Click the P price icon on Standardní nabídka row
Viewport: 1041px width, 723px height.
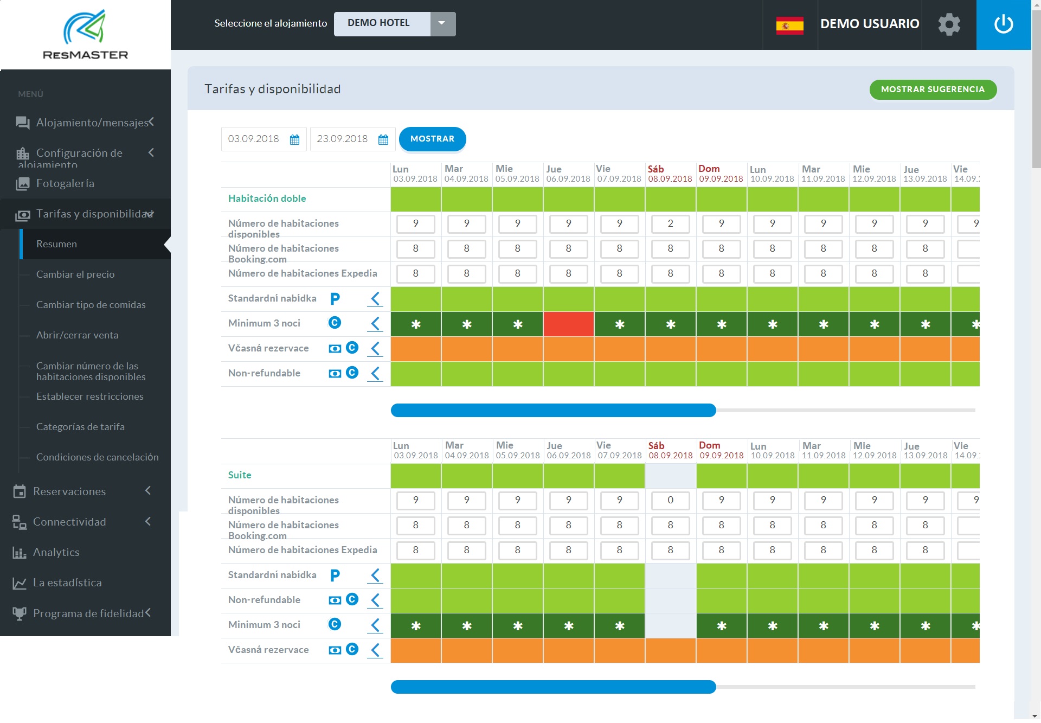335,298
